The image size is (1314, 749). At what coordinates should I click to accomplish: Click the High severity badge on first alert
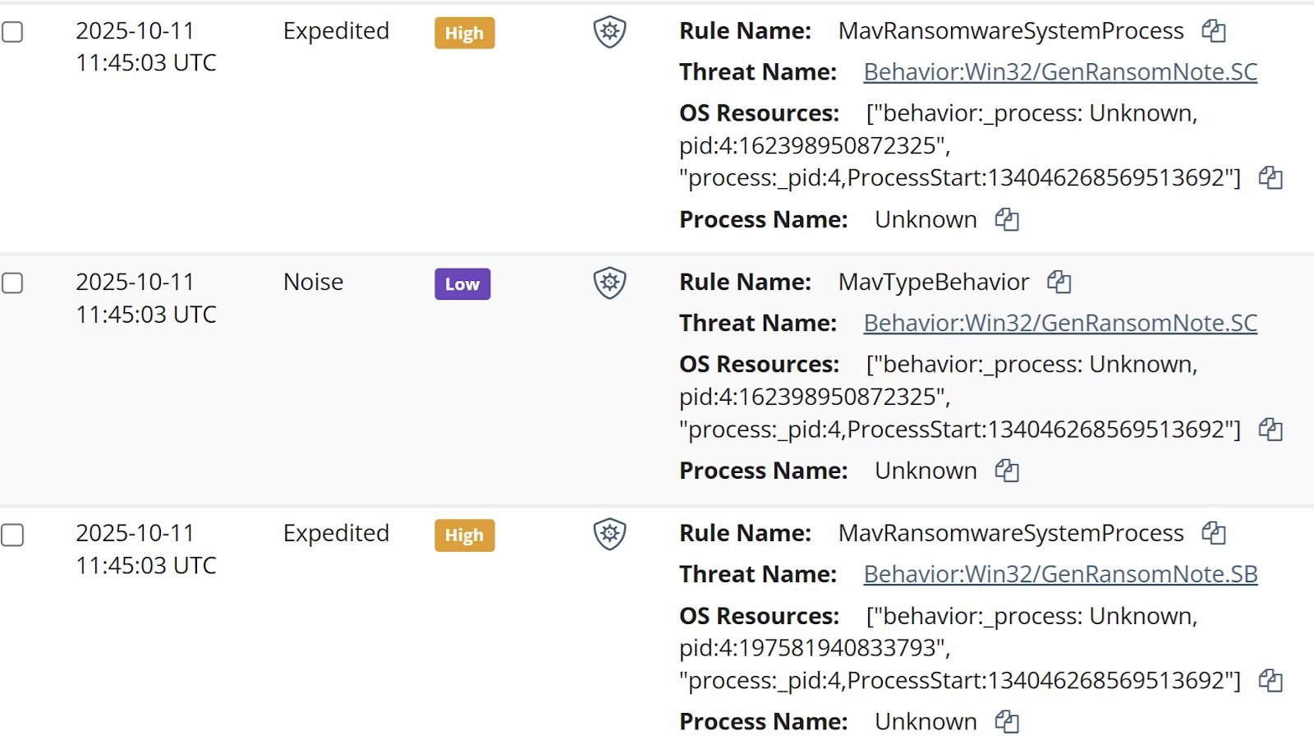[464, 34]
